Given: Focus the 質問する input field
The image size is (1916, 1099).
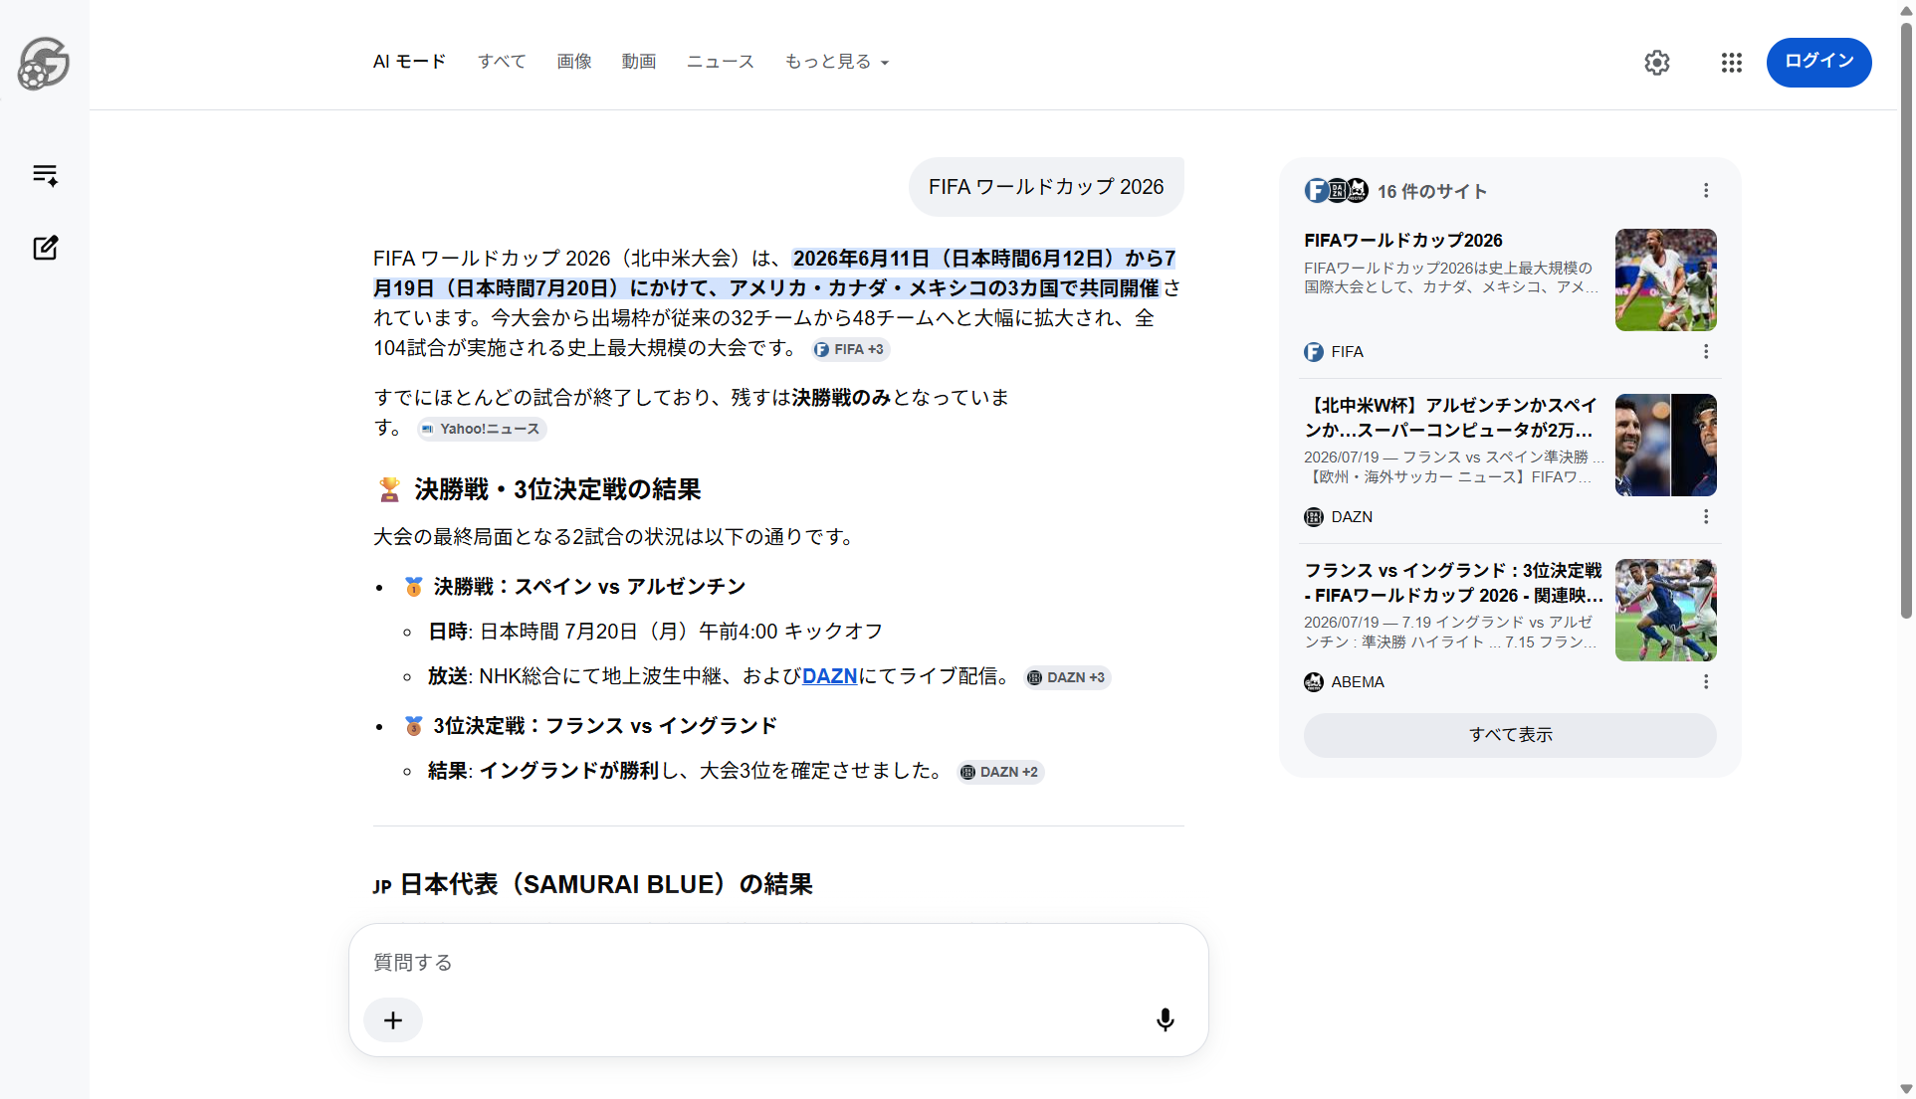Looking at the screenshot, I should point(778,963).
